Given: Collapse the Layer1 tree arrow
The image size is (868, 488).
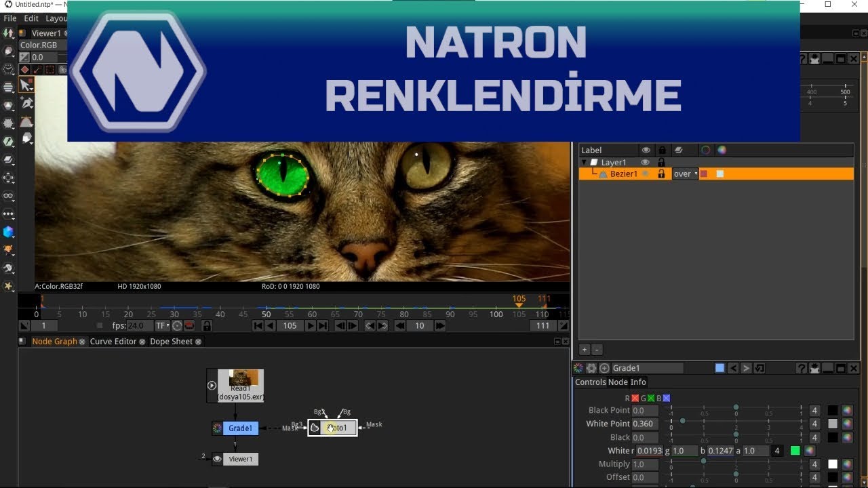Looking at the screenshot, I should [x=584, y=163].
